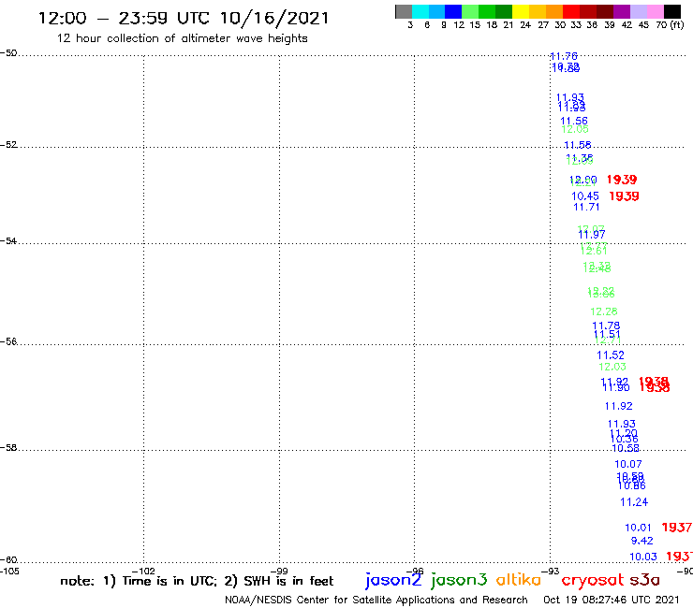
Task: Click the blue wave height value 10.07
Action: tap(628, 464)
